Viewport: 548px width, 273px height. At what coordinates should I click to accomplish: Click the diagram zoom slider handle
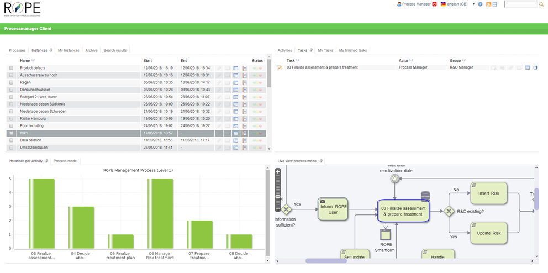pyautogui.click(x=278, y=197)
